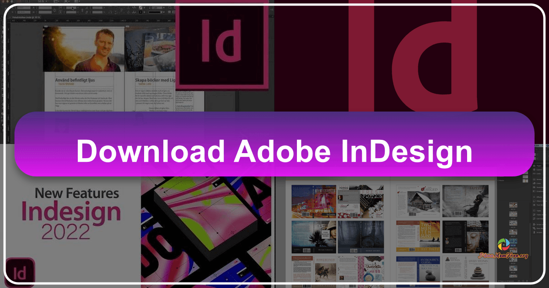Open the Scripts panel icon

coord(534,232)
